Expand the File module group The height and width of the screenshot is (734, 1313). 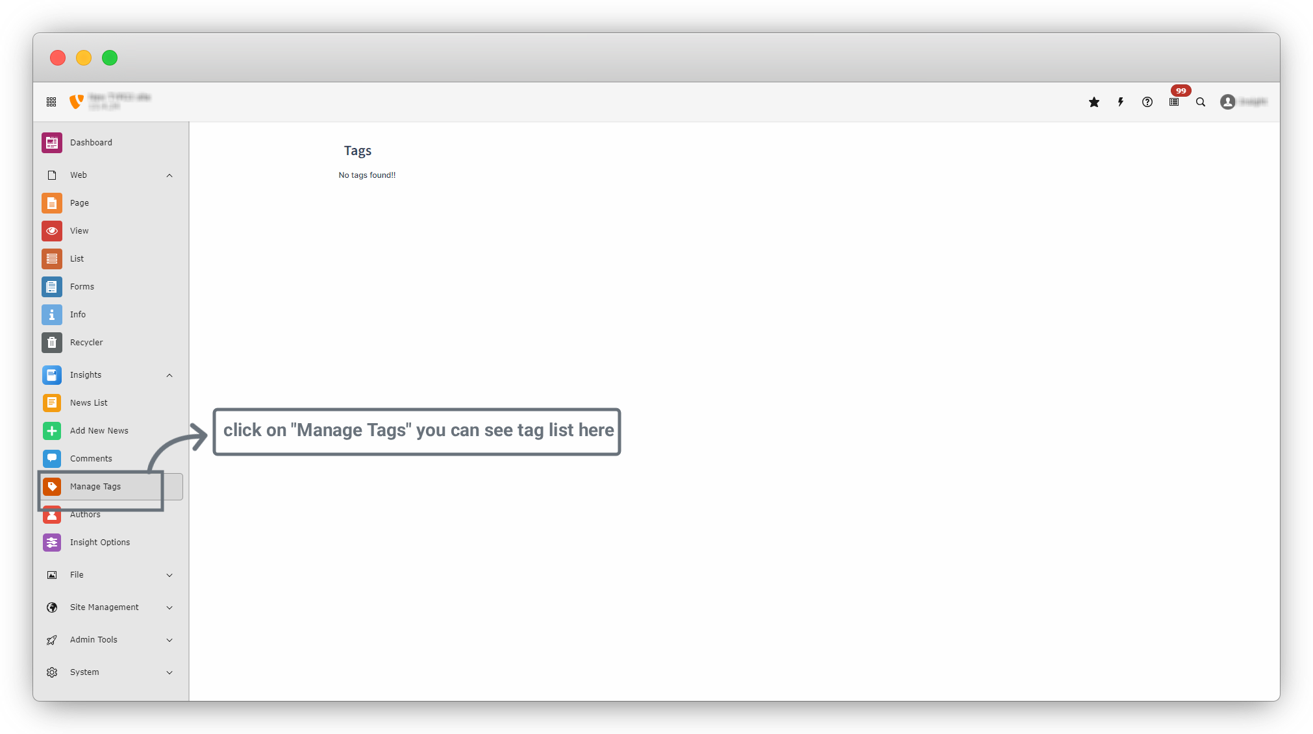click(169, 575)
